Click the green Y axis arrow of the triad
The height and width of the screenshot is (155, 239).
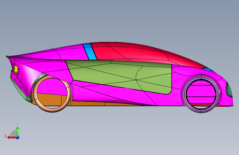pyautogui.click(x=18, y=132)
